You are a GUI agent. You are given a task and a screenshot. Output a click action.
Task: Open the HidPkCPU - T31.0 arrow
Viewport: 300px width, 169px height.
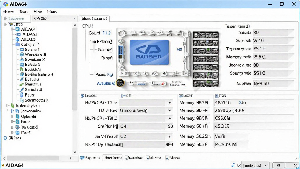point(170,119)
